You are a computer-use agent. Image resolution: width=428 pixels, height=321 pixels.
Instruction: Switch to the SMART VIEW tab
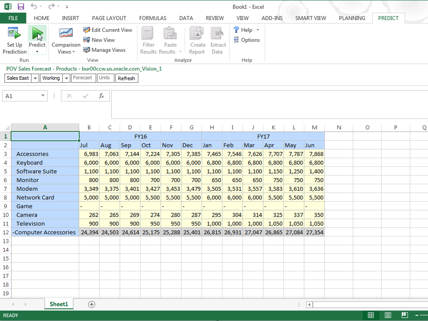(310, 18)
